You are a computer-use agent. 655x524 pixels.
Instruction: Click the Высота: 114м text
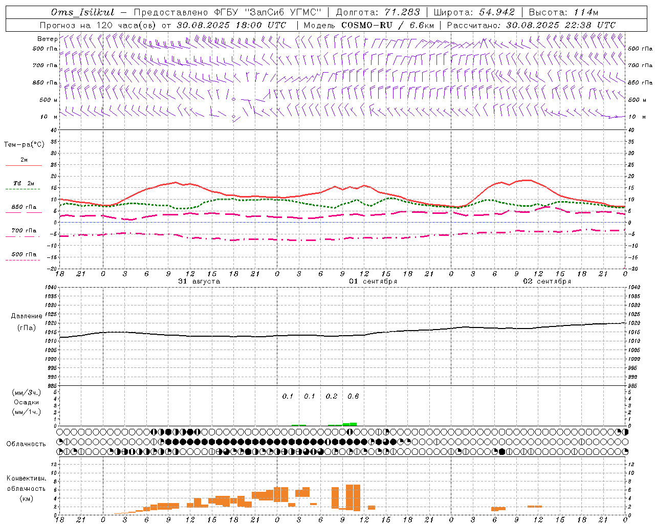click(x=563, y=12)
